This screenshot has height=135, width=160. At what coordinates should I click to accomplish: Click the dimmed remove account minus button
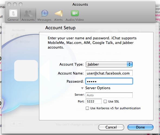(20, 124)
